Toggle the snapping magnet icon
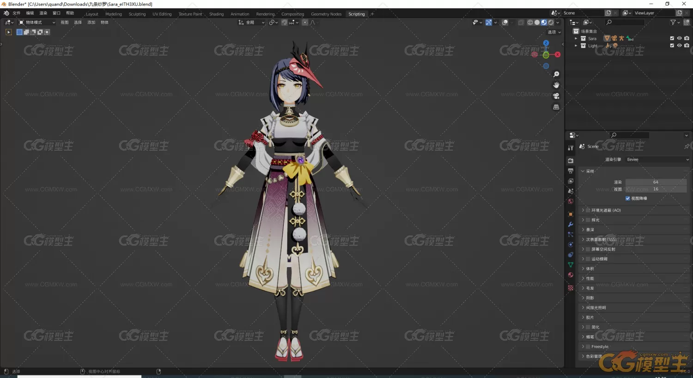The width and height of the screenshot is (693, 378). (x=284, y=22)
